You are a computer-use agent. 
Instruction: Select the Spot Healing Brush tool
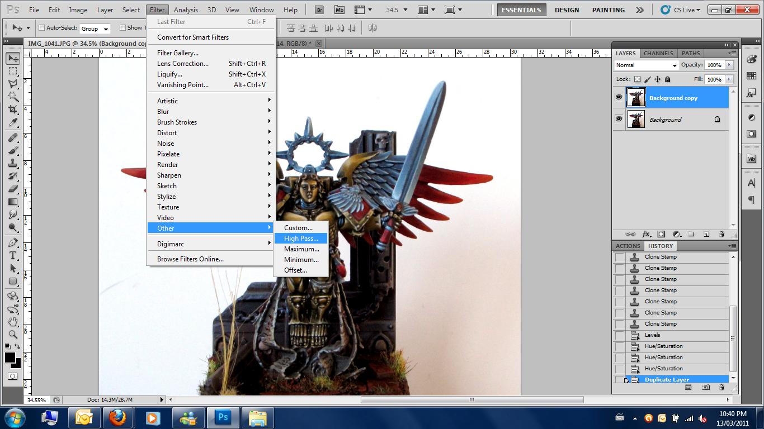click(13, 137)
